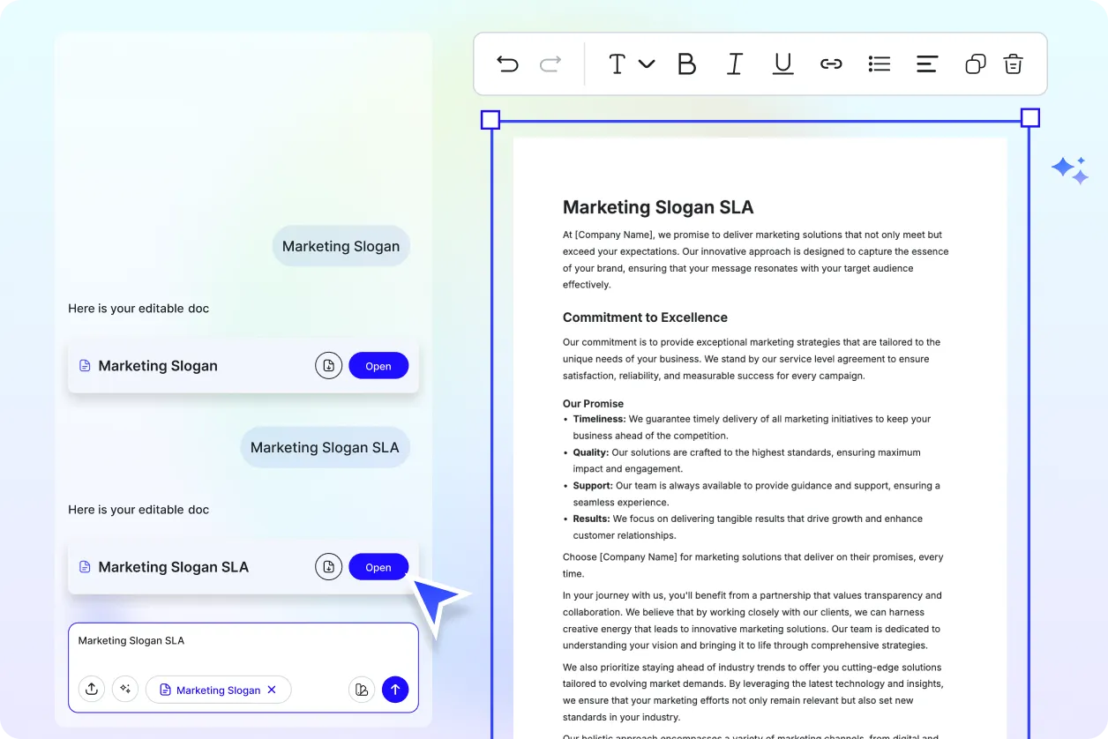Viewport: 1108px width, 739px height.
Task: Select the AI sparkle icon in the composer
Action: click(x=125, y=689)
